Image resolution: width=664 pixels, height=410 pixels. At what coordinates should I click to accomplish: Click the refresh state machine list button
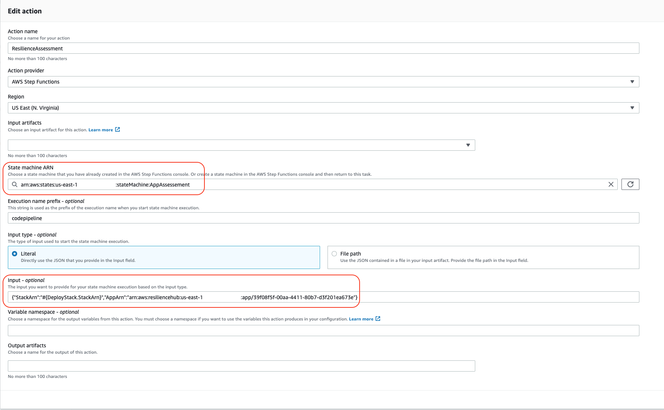point(630,184)
